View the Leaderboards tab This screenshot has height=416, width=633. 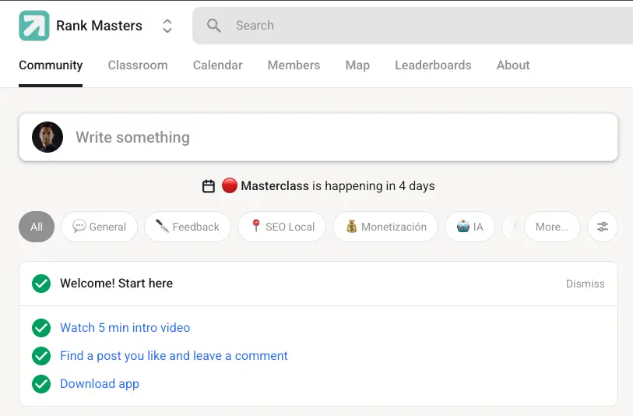(433, 65)
